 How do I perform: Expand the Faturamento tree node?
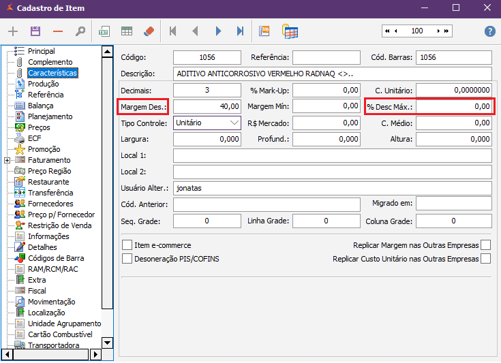click(x=7, y=160)
